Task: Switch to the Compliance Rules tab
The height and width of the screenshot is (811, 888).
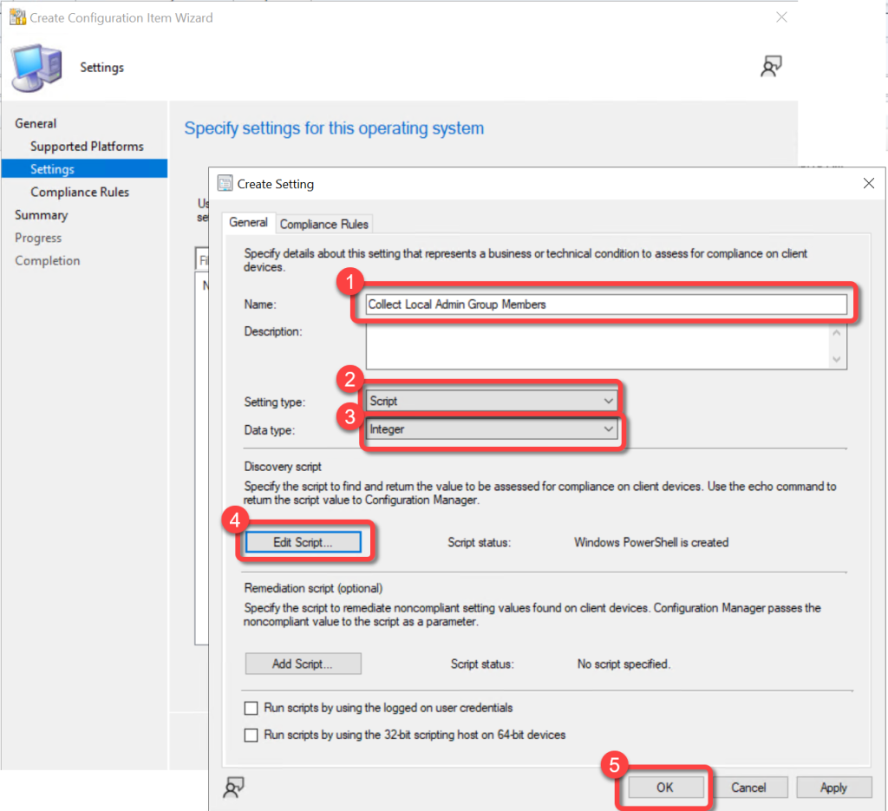Action: click(x=324, y=224)
